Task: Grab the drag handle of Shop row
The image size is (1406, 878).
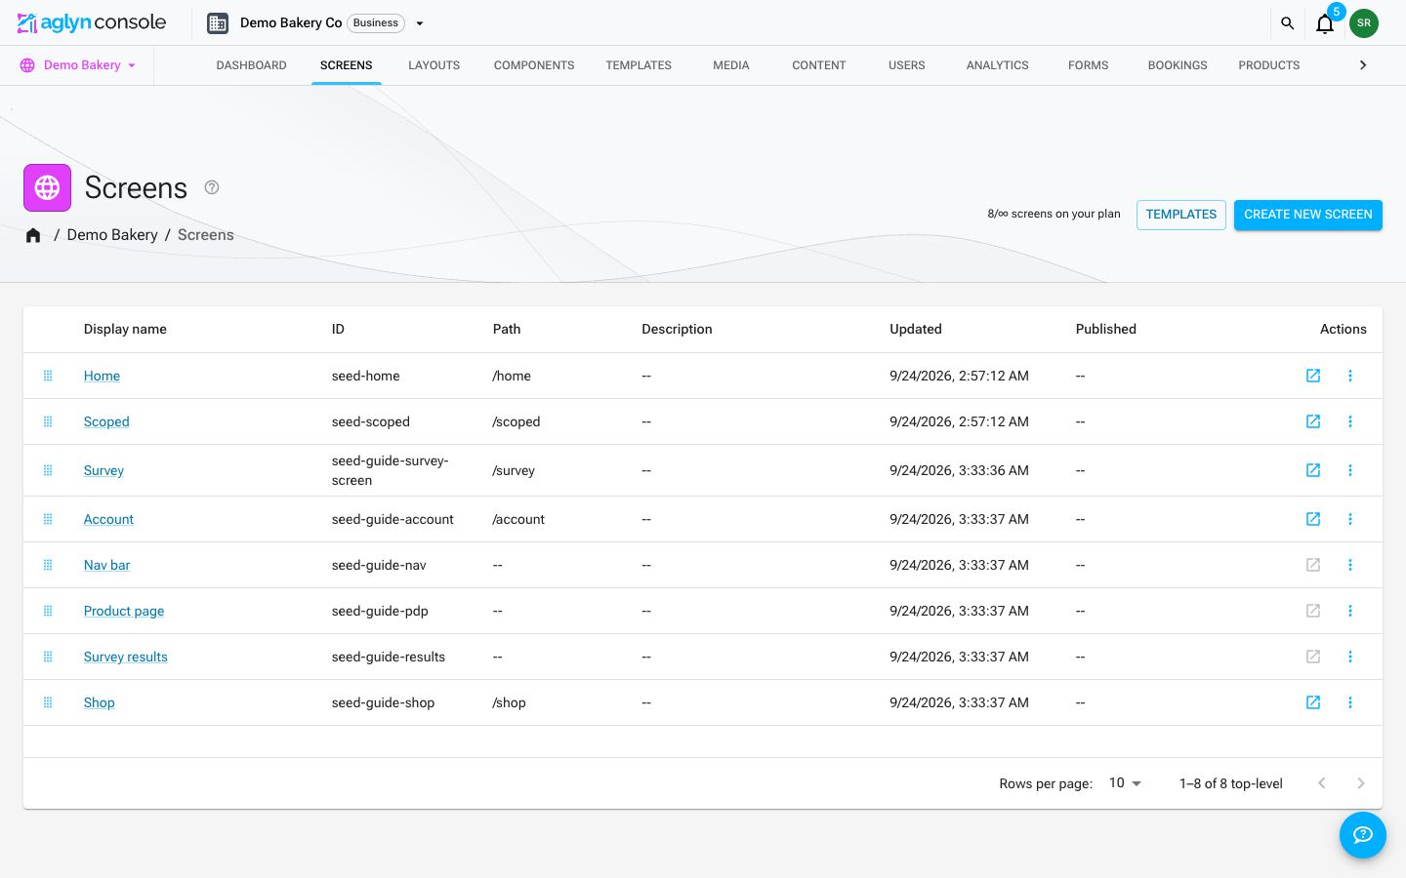Action: 48,702
